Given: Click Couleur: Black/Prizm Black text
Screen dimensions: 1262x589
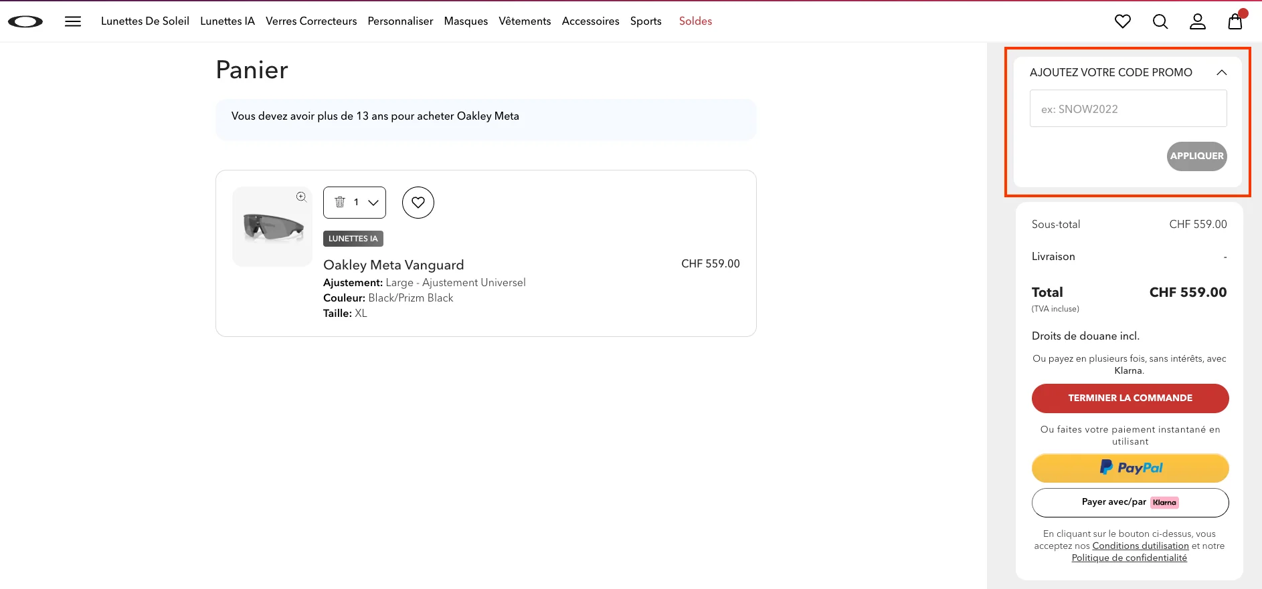Looking at the screenshot, I should pyautogui.click(x=388, y=298).
